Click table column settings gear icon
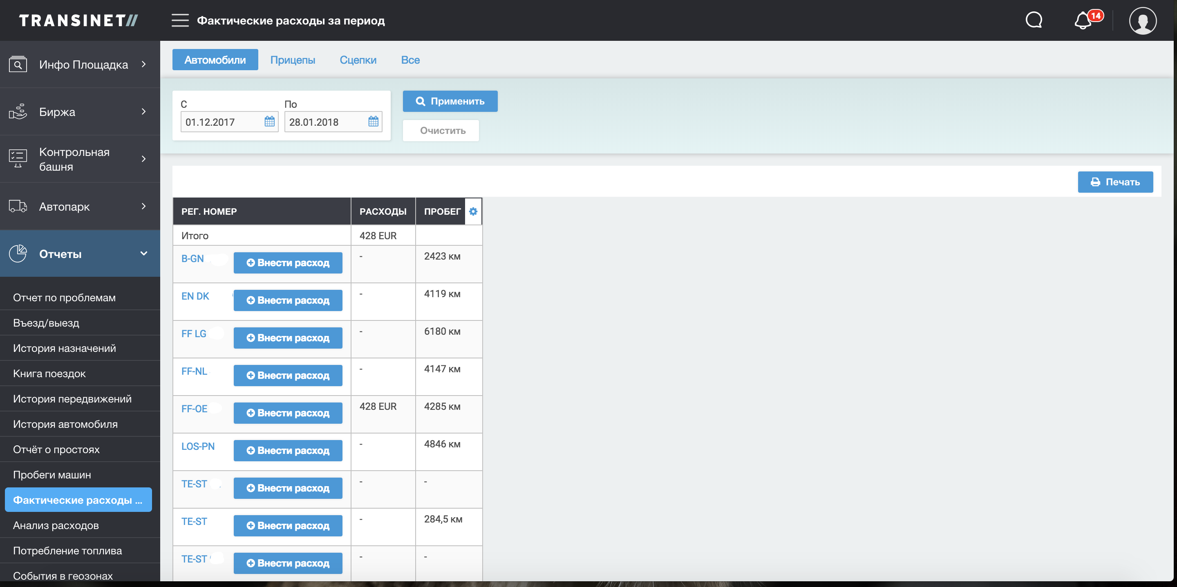The width and height of the screenshot is (1177, 587). pyautogui.click(x=473, y=211)
